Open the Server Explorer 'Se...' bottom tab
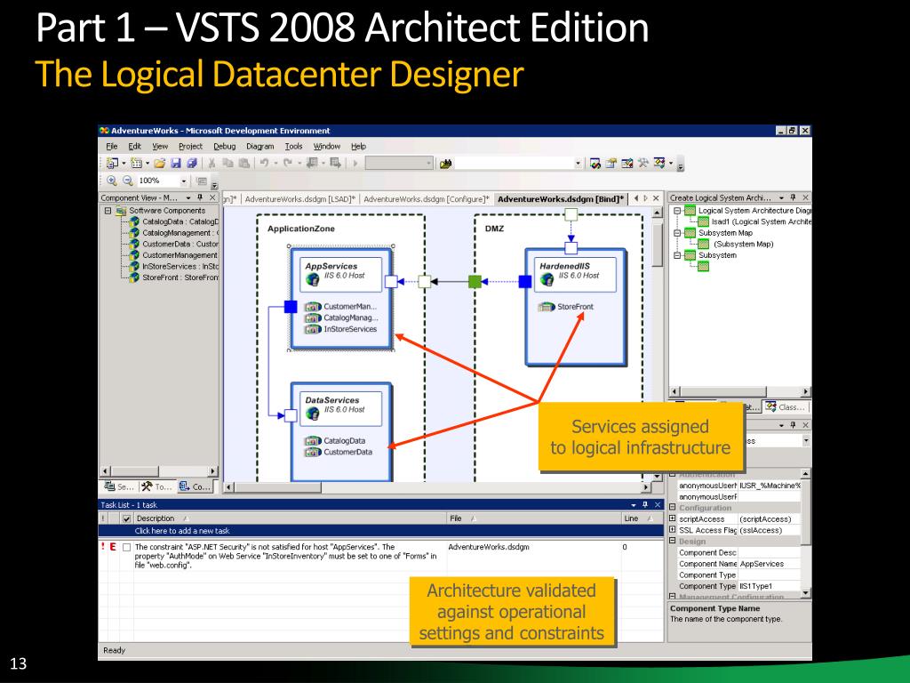 coord(119,486)
